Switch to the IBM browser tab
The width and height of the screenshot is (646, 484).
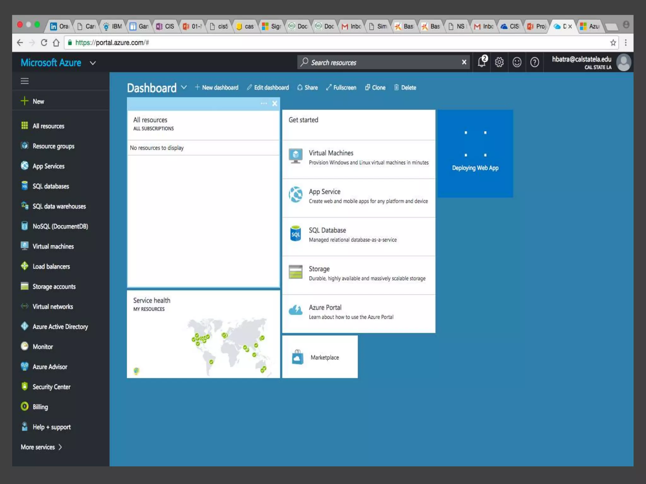(113, 26)
